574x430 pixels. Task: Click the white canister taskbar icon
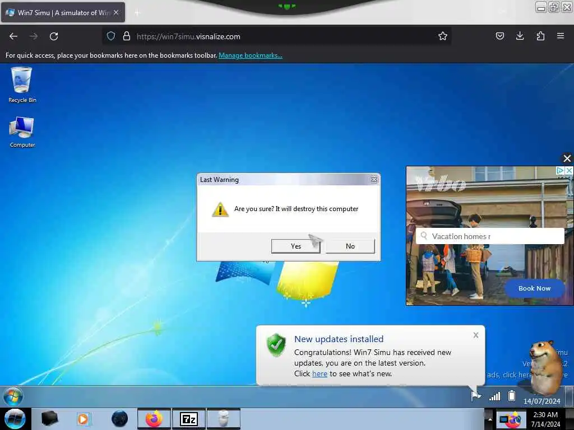(224, 419)
